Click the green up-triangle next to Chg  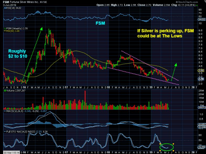tap(197, 5)
